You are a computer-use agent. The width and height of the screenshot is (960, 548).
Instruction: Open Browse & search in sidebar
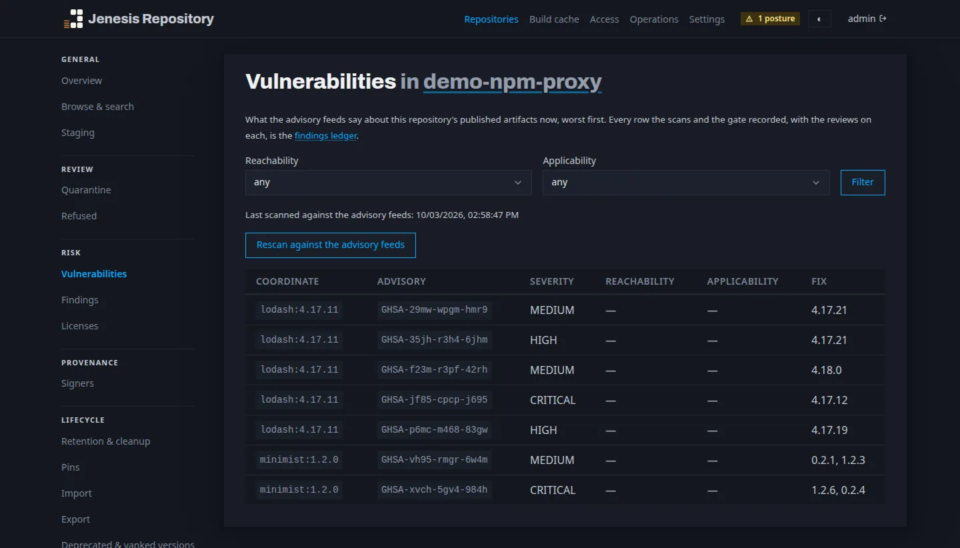click(x=97, y=107)
